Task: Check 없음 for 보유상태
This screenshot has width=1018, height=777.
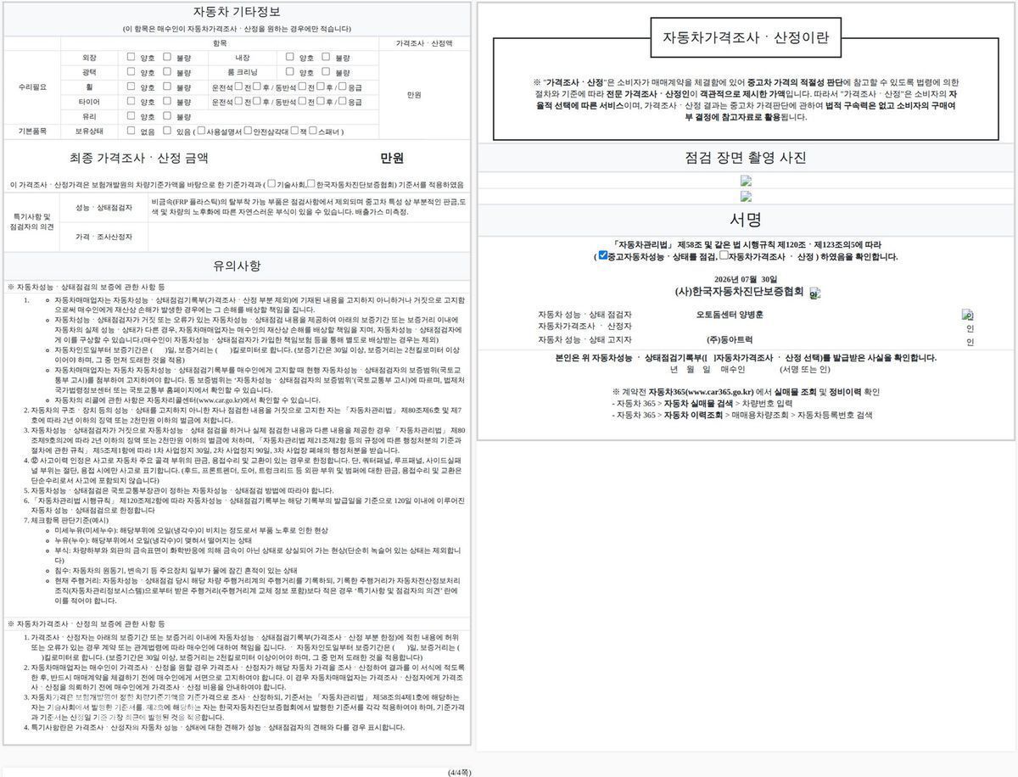Action: 131,131
